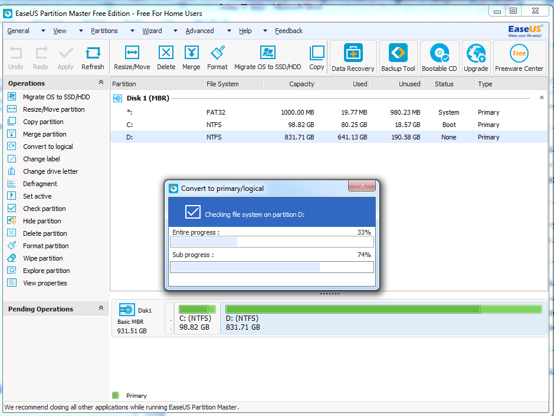Screen dimensions: 554x416
Task: Click the Hide partition icon
Action: [x=12, y=221]
